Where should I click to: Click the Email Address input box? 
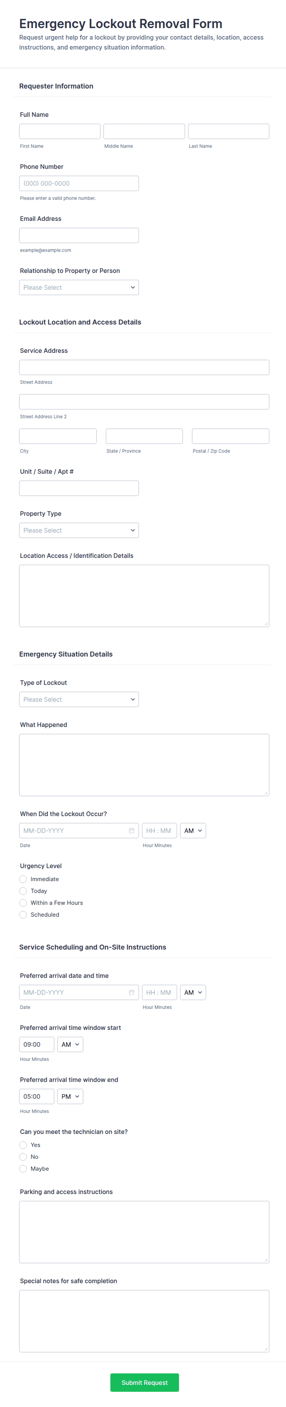tap(79, 235)
